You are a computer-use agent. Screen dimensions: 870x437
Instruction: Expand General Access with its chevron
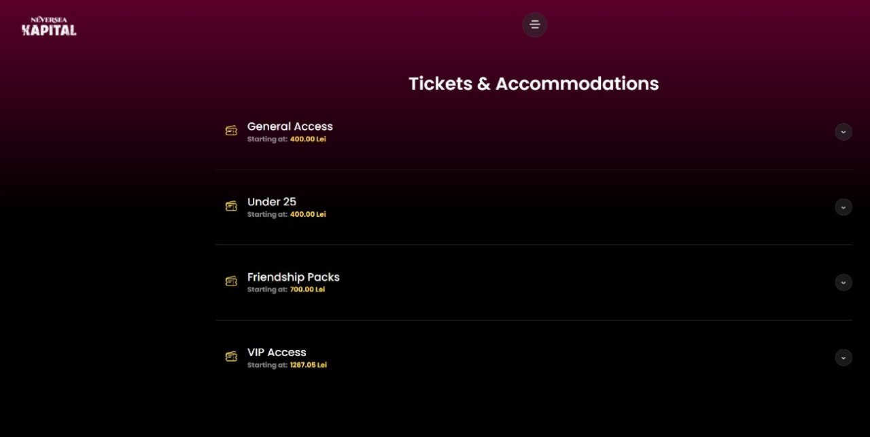point(843,132)
